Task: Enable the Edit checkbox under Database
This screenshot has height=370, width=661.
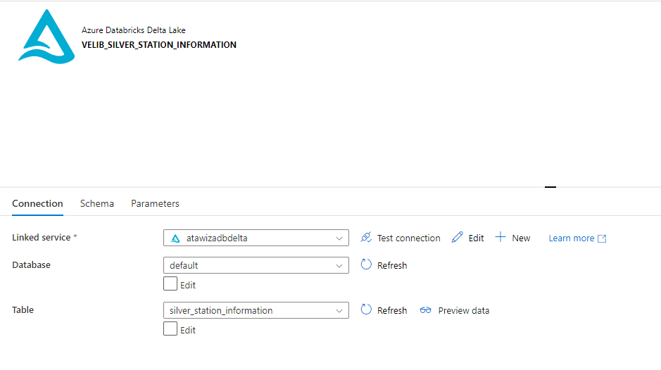Action: pyautogui.click(x=170, y=284)
